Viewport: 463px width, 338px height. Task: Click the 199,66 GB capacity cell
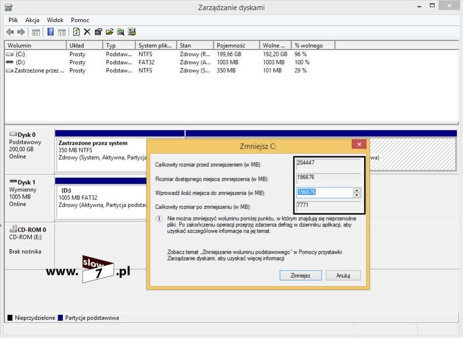click(229, 54)
